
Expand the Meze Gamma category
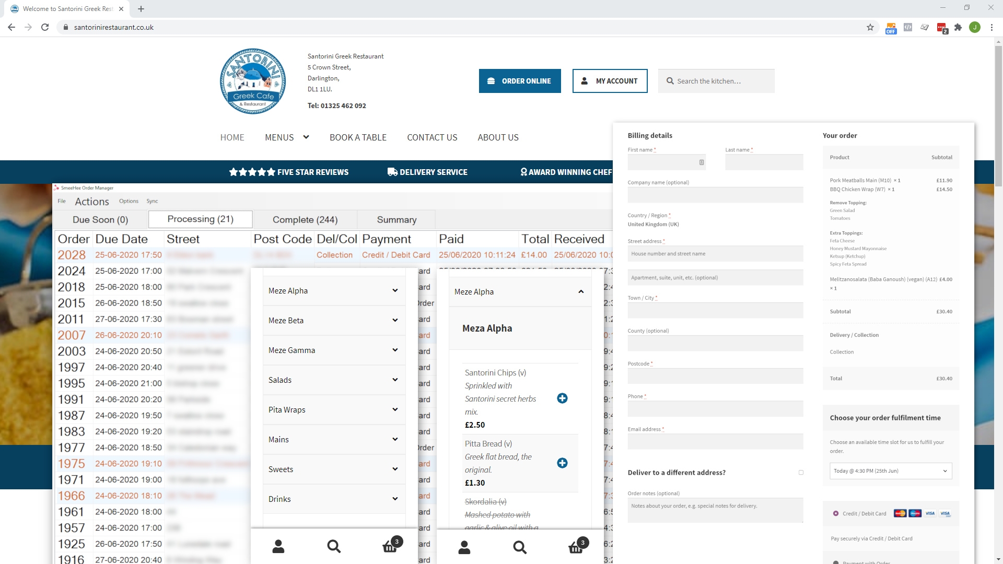pos(334,350)
